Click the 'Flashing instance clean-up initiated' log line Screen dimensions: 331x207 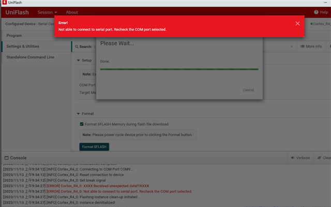coord(71,197)
